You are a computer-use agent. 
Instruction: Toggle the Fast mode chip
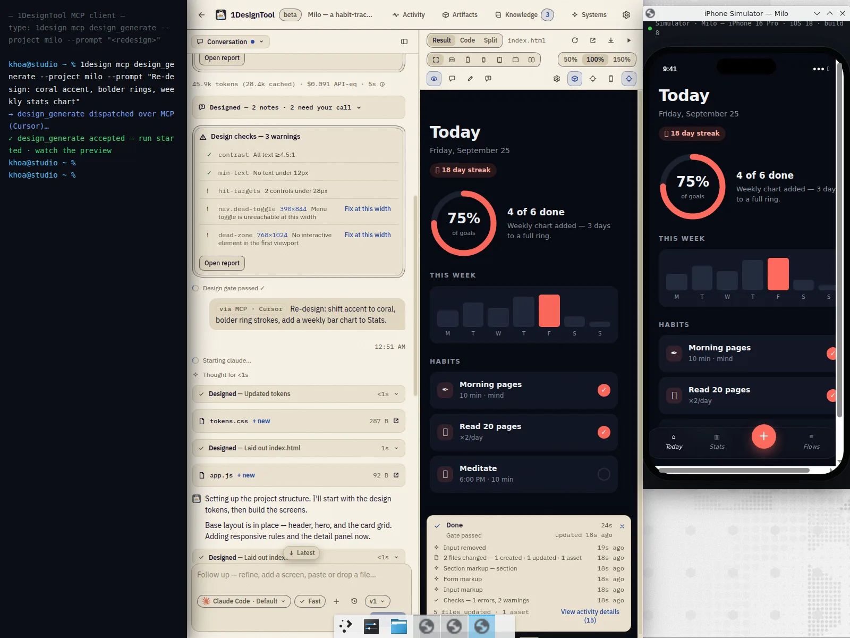(310, 601)
